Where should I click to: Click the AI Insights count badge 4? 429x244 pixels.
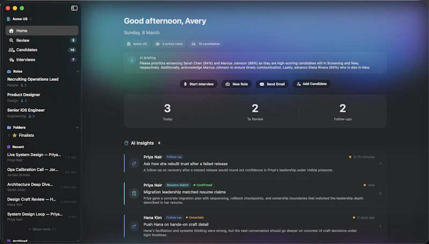point(159,143)
